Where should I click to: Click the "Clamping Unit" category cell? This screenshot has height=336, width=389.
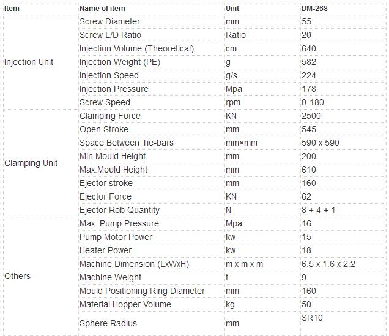(x=31, y=163)
